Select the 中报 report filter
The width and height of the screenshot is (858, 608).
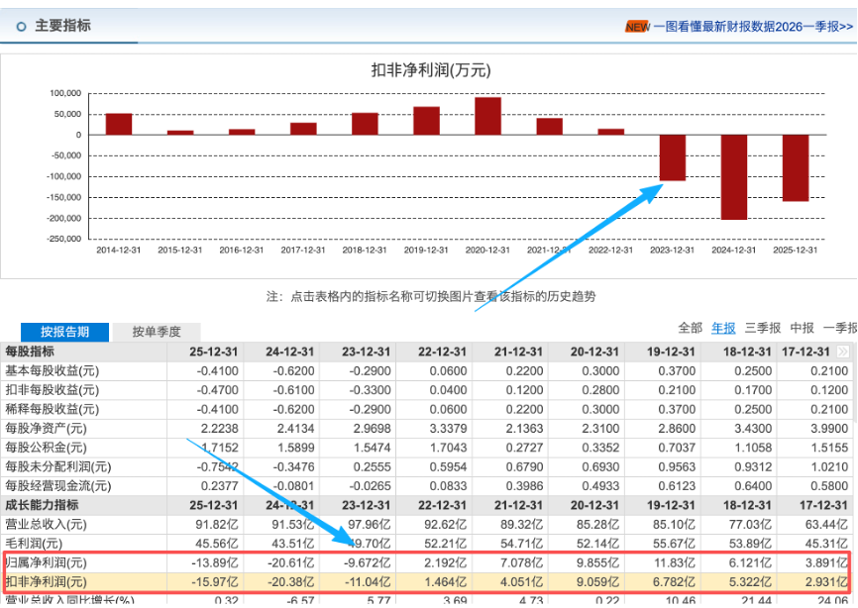point(803,328)
